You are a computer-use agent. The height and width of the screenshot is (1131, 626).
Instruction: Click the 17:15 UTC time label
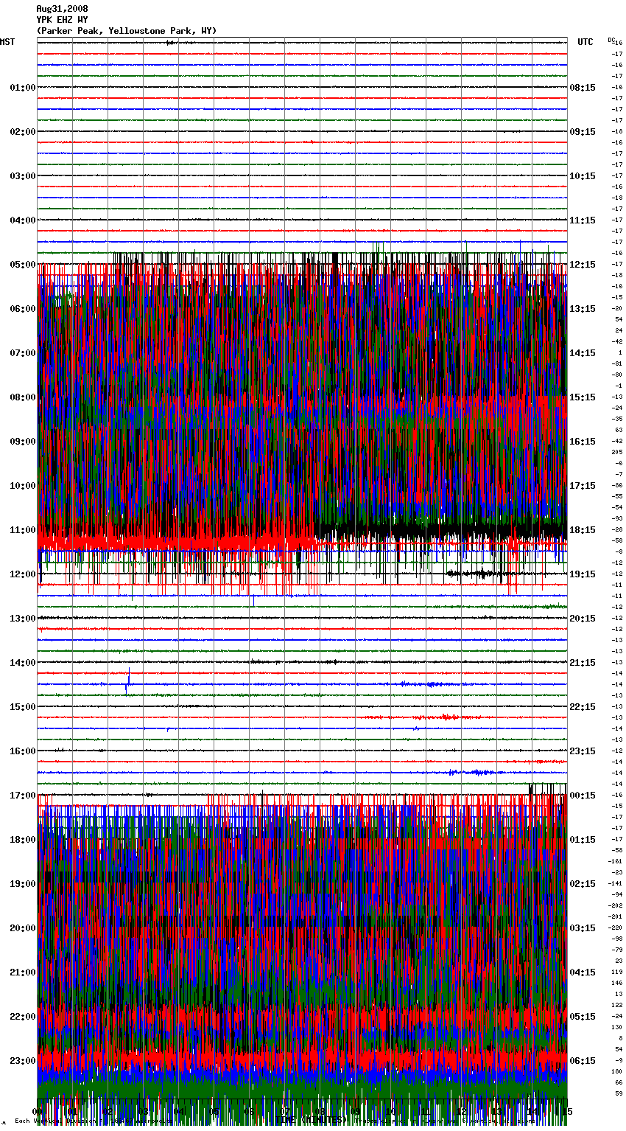583,486
